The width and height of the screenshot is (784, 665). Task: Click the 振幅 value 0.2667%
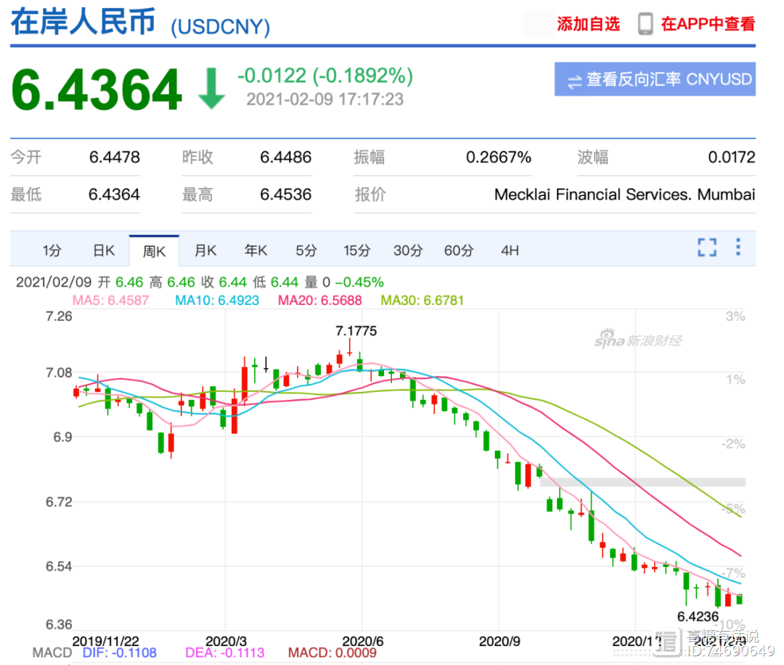click(499, 158)
